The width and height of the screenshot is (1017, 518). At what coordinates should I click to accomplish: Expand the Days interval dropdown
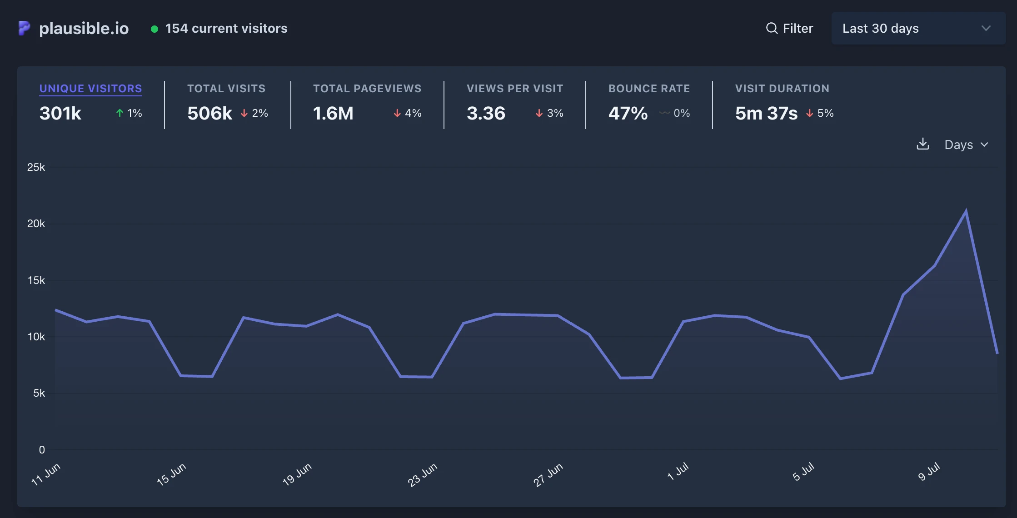[x=966, y=144]
